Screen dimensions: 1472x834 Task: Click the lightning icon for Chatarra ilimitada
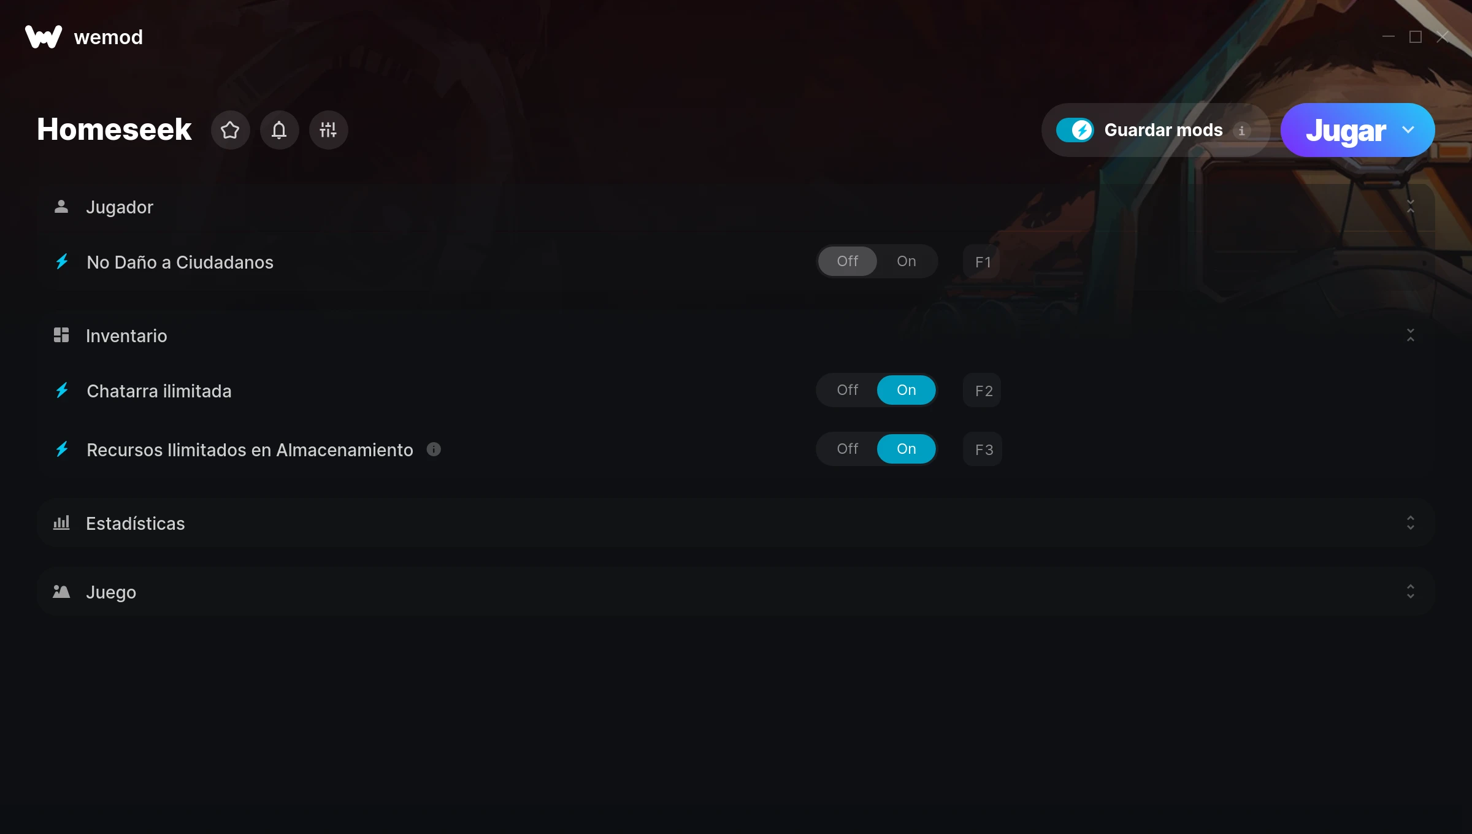[62, 391]
